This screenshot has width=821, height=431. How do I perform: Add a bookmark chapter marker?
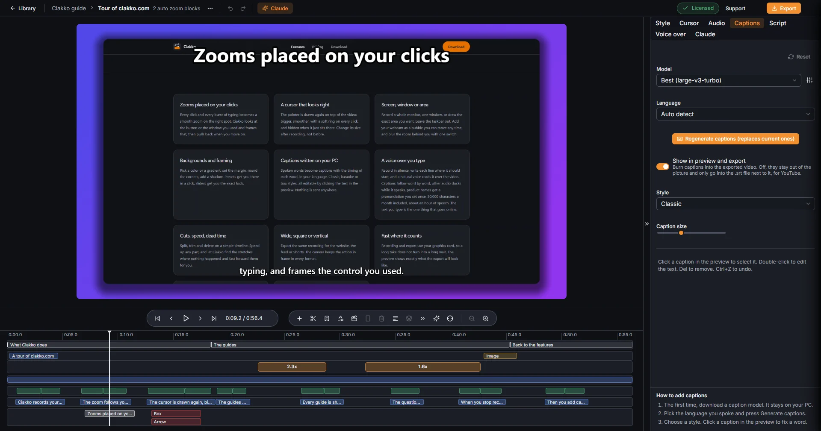click(x=327, y=318)
